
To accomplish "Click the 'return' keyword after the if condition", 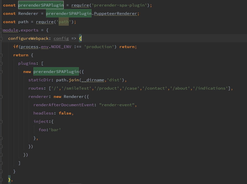I will [x=127, y=47].
